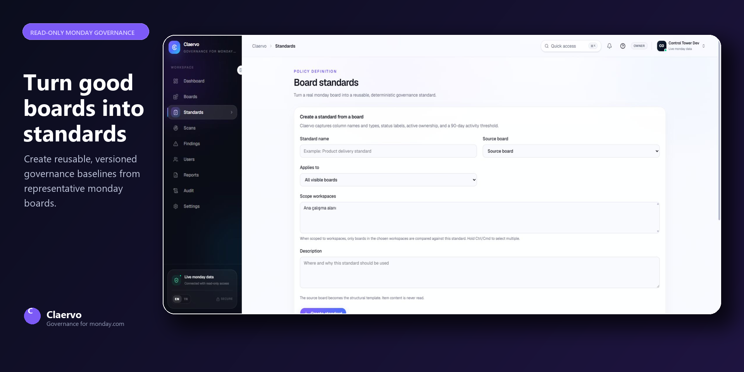The image size is (744, 372).
Task: Click the chevron on the Standards nav item
Action: coord(232,112)
